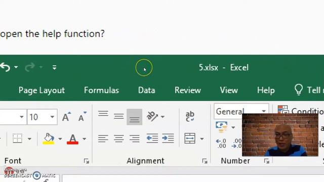This screenshot has width=324, height=182.
Task: Open the Formulas ribbon tab
Action: point(101,90)
